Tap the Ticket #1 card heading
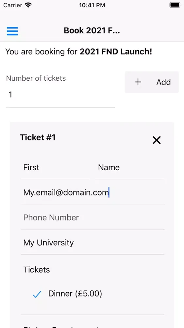Viewport: 184px width, 328px height. point(38,137)
